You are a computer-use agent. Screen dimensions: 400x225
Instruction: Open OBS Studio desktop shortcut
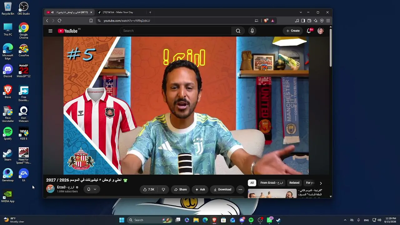24,9
